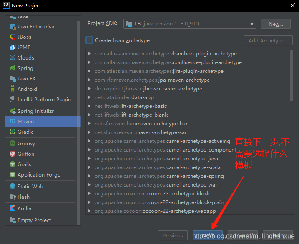This screenshot has width=299, height=244.
Task: Click the Android robot icon
Action: 13,89
